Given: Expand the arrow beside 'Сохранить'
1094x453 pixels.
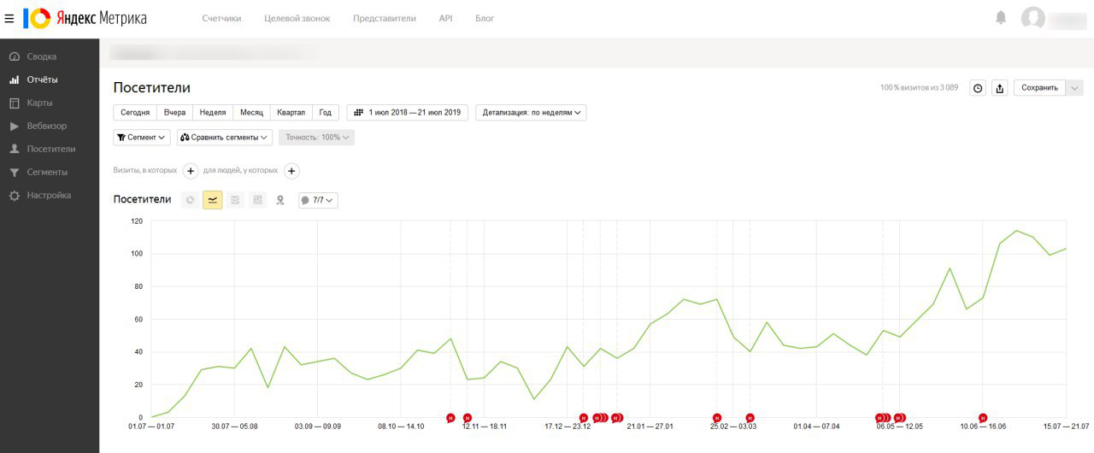Looking at the screenshot, I should pos(1075,88).
